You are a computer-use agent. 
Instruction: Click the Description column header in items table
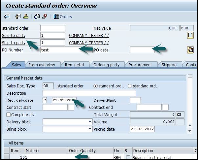tap(163, 151)
